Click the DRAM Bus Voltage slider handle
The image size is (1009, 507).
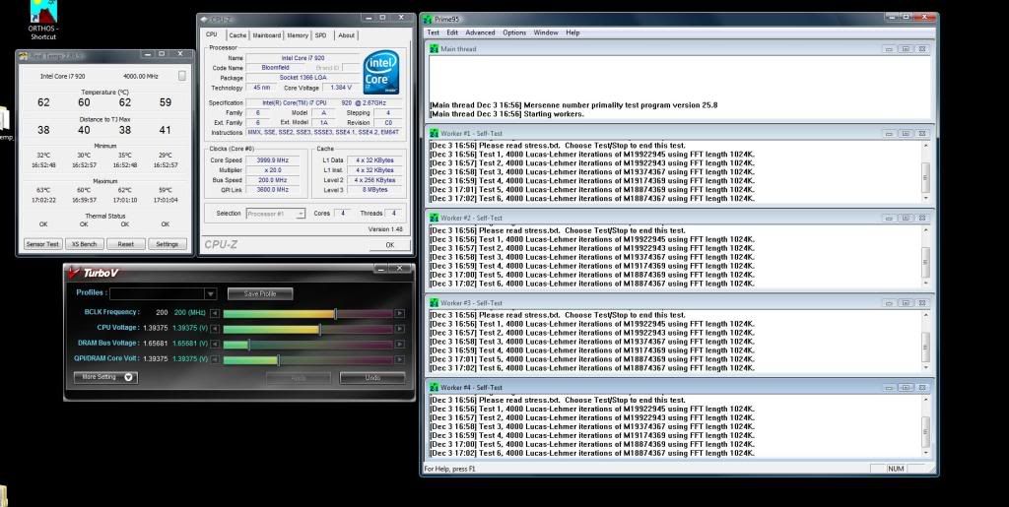coord(248,345)
